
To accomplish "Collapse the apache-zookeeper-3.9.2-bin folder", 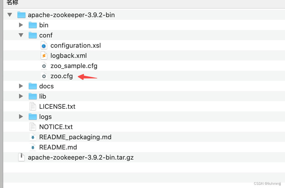I will pos(10,15).
